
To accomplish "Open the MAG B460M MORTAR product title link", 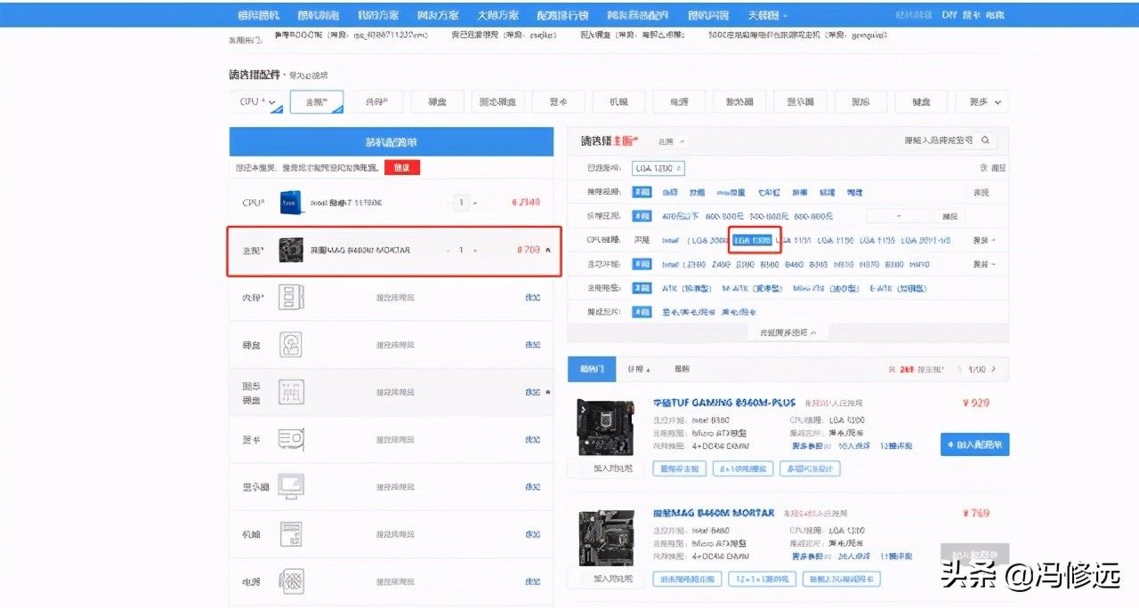I will (x=714, y=514).
